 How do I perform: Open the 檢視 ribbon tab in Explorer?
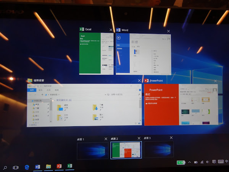click(x=56, y=90)
